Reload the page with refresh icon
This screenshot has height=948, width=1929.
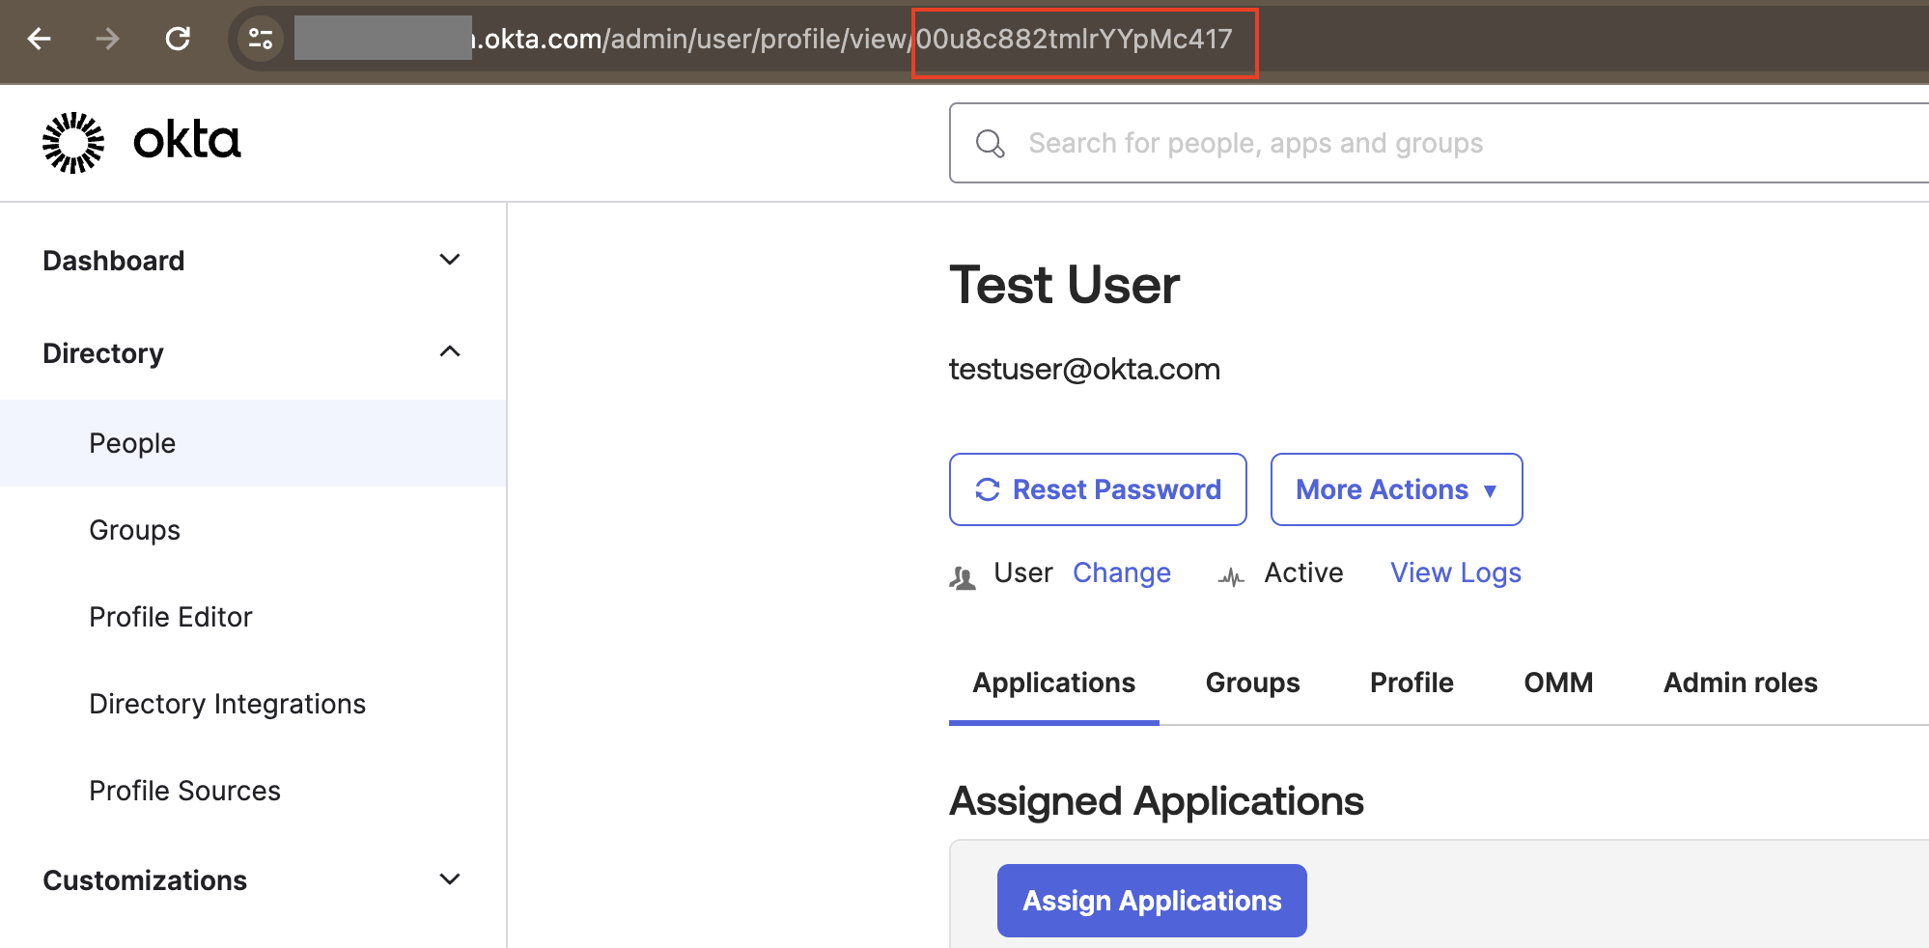tap(178, 39)
